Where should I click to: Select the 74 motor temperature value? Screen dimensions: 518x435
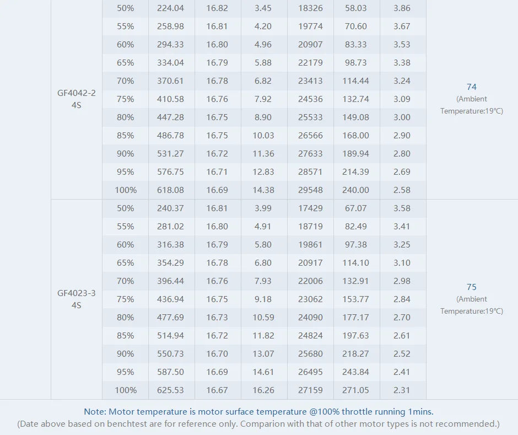click(x=471, y=87)
